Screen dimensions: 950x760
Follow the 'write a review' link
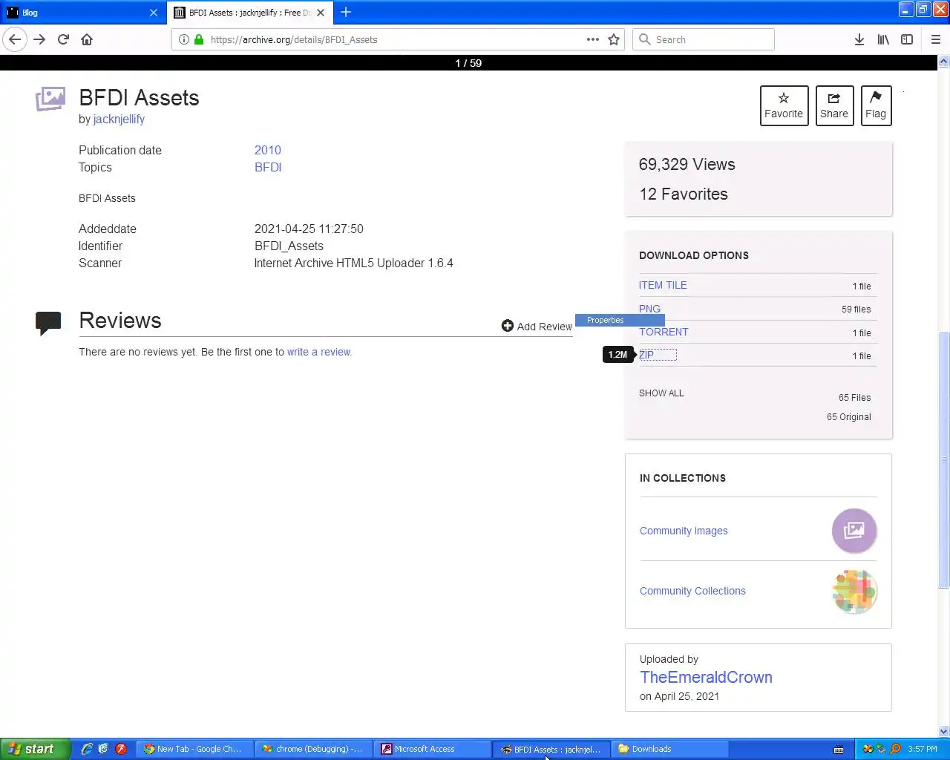tap(319, 352)
